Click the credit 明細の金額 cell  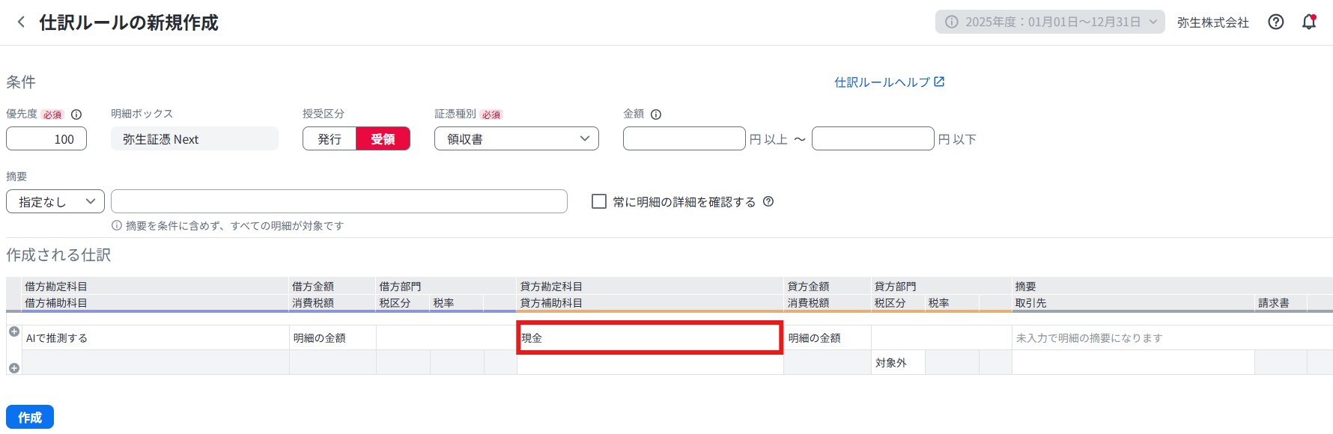pyautogui.click(x=828, y=338)
